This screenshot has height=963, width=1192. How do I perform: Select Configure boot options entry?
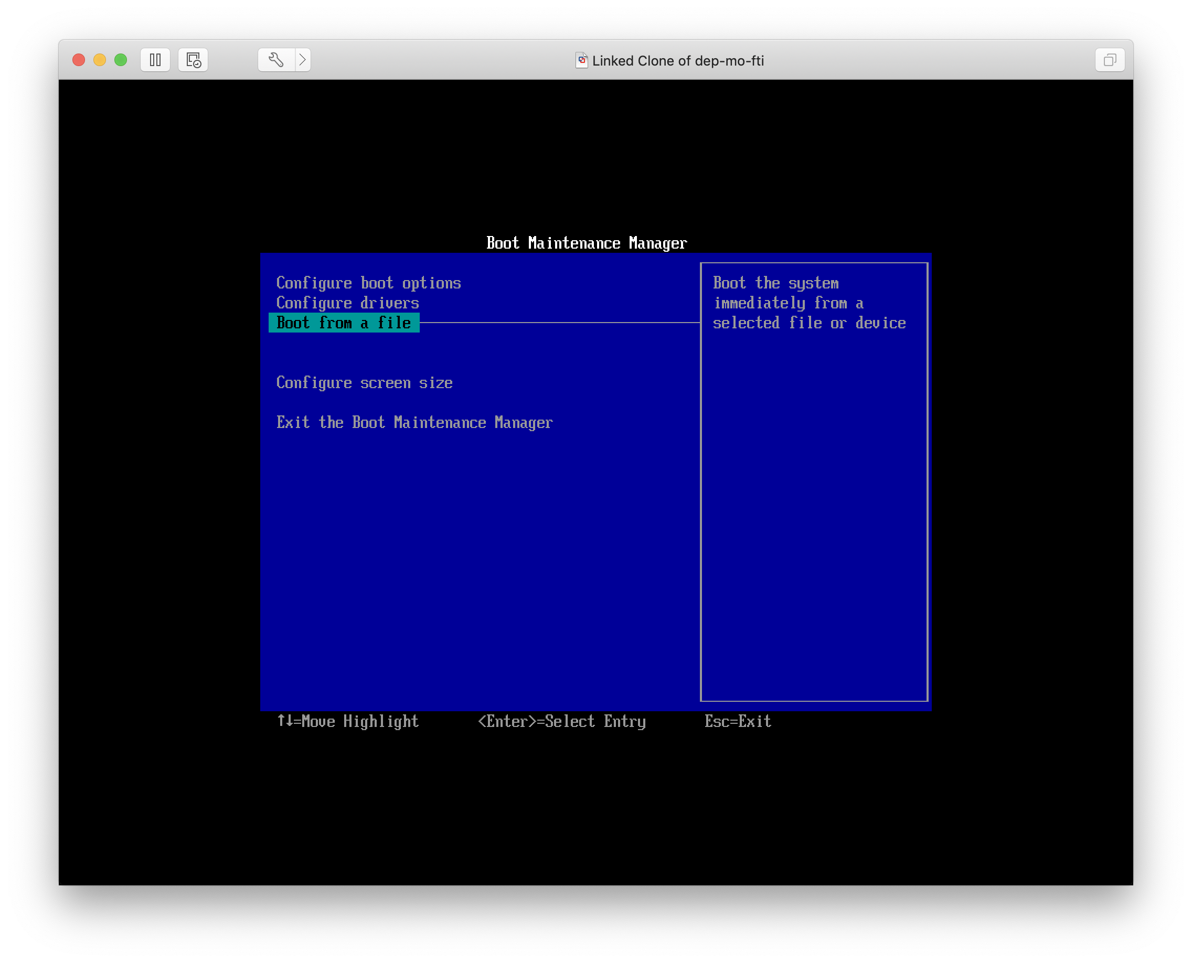[368, 283]
